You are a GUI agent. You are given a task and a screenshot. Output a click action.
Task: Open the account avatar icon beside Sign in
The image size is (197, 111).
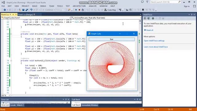coord(194,6)
